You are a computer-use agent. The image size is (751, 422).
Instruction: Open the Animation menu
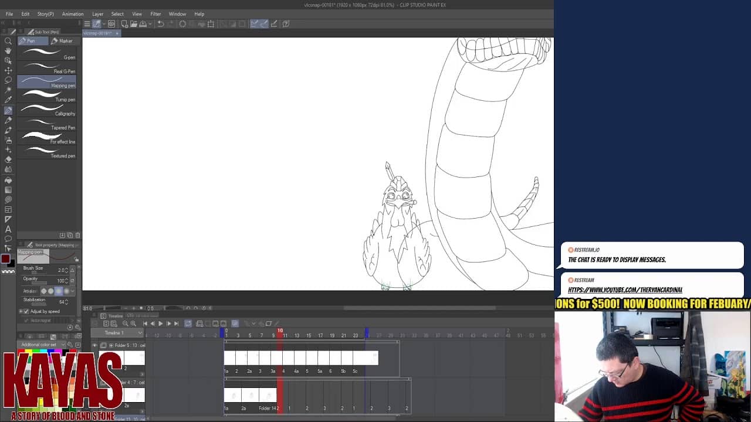pyautogui.click(x=73, y=14)
